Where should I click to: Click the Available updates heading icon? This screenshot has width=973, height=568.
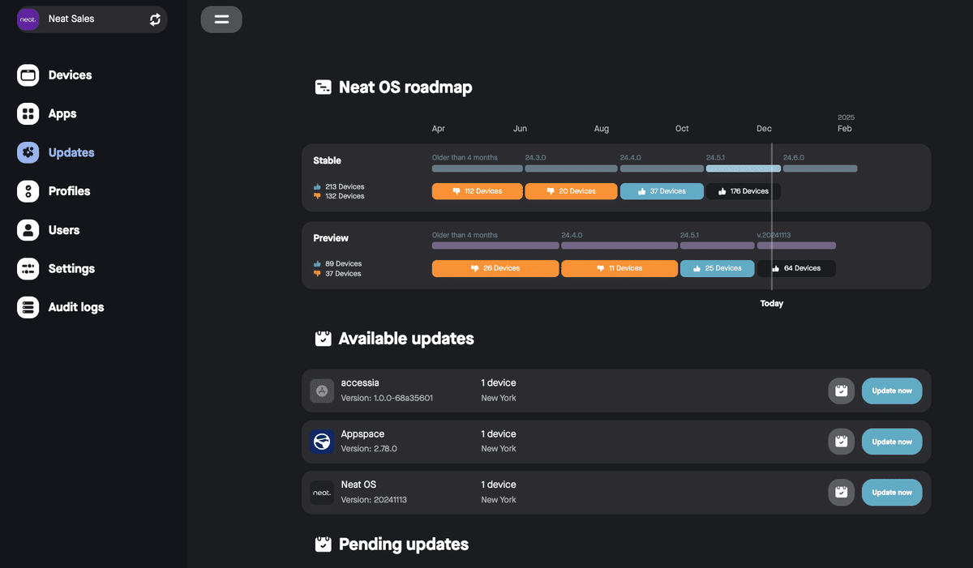323,339
